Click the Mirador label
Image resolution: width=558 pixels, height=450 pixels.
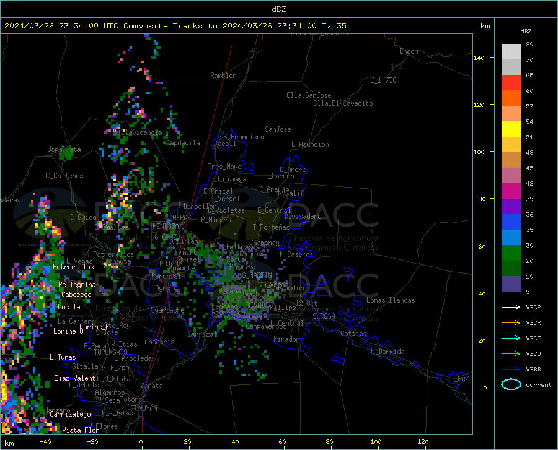(x=286, y=339)
